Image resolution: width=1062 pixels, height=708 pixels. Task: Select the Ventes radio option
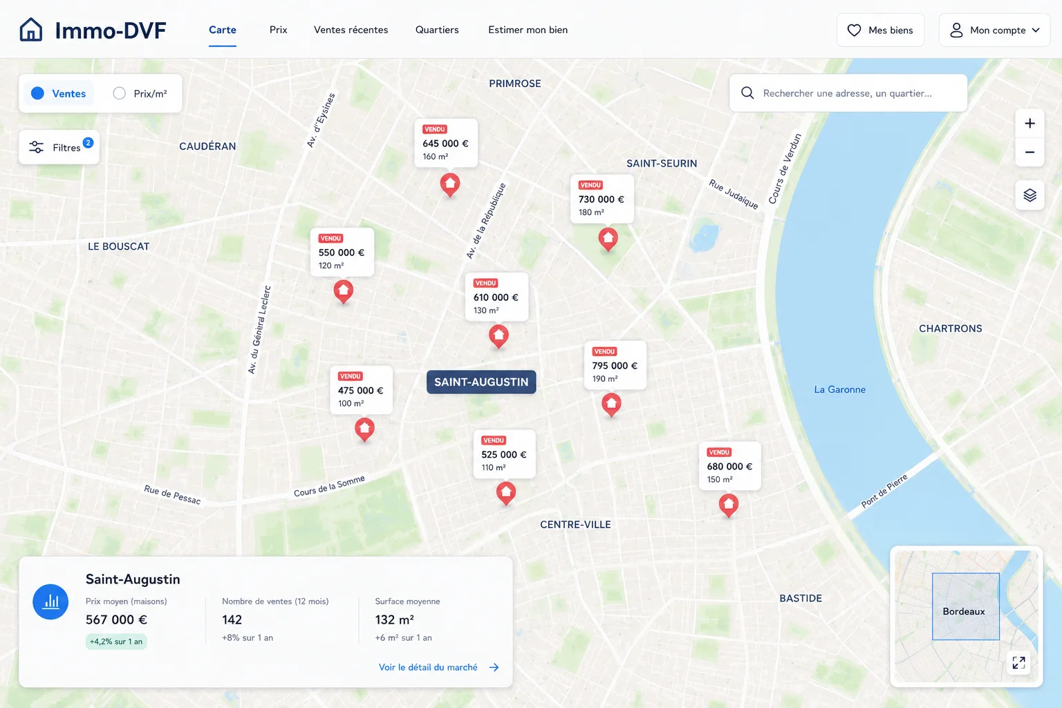coord(59,93)
